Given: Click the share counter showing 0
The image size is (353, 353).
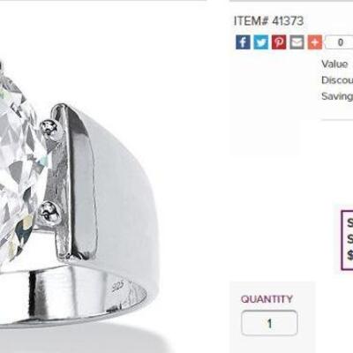Looking at the screenshot, I should point(340,42).
